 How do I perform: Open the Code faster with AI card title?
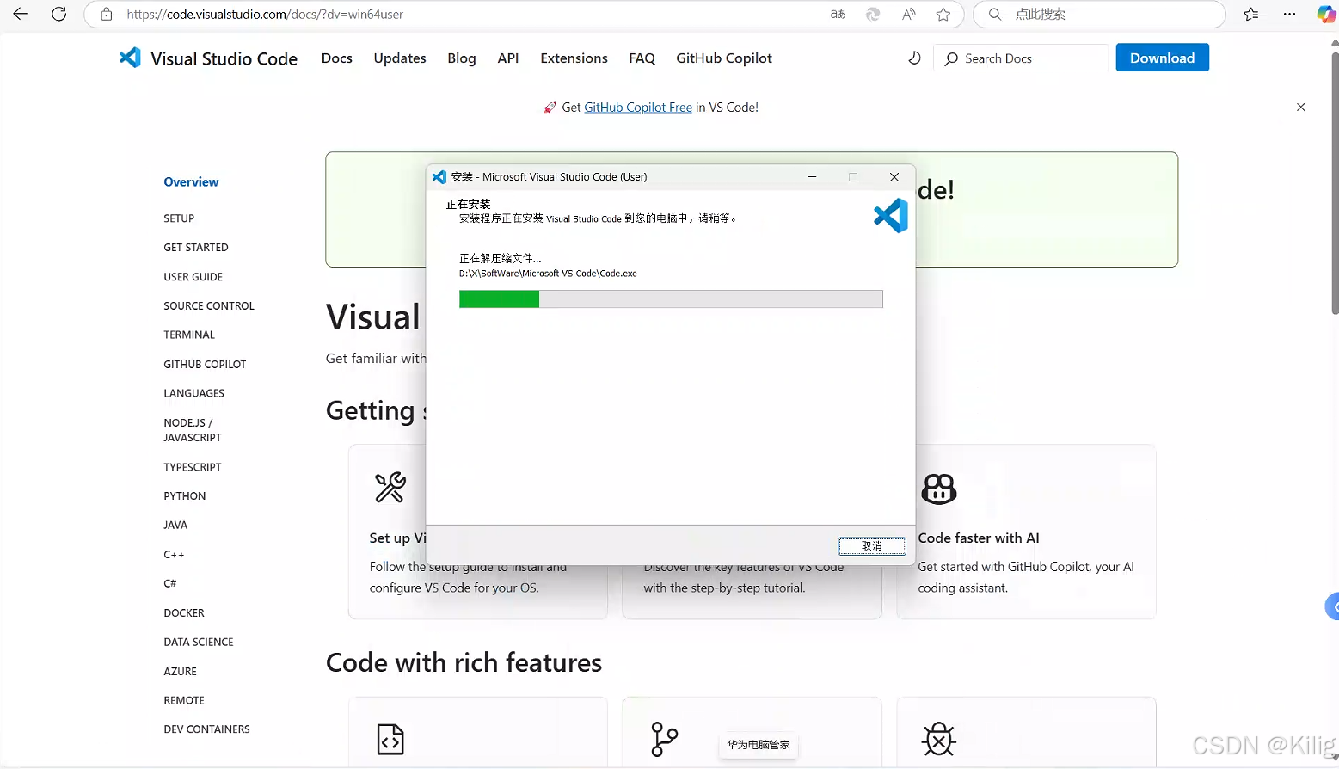pyautogui.click(x=979, y=538)
